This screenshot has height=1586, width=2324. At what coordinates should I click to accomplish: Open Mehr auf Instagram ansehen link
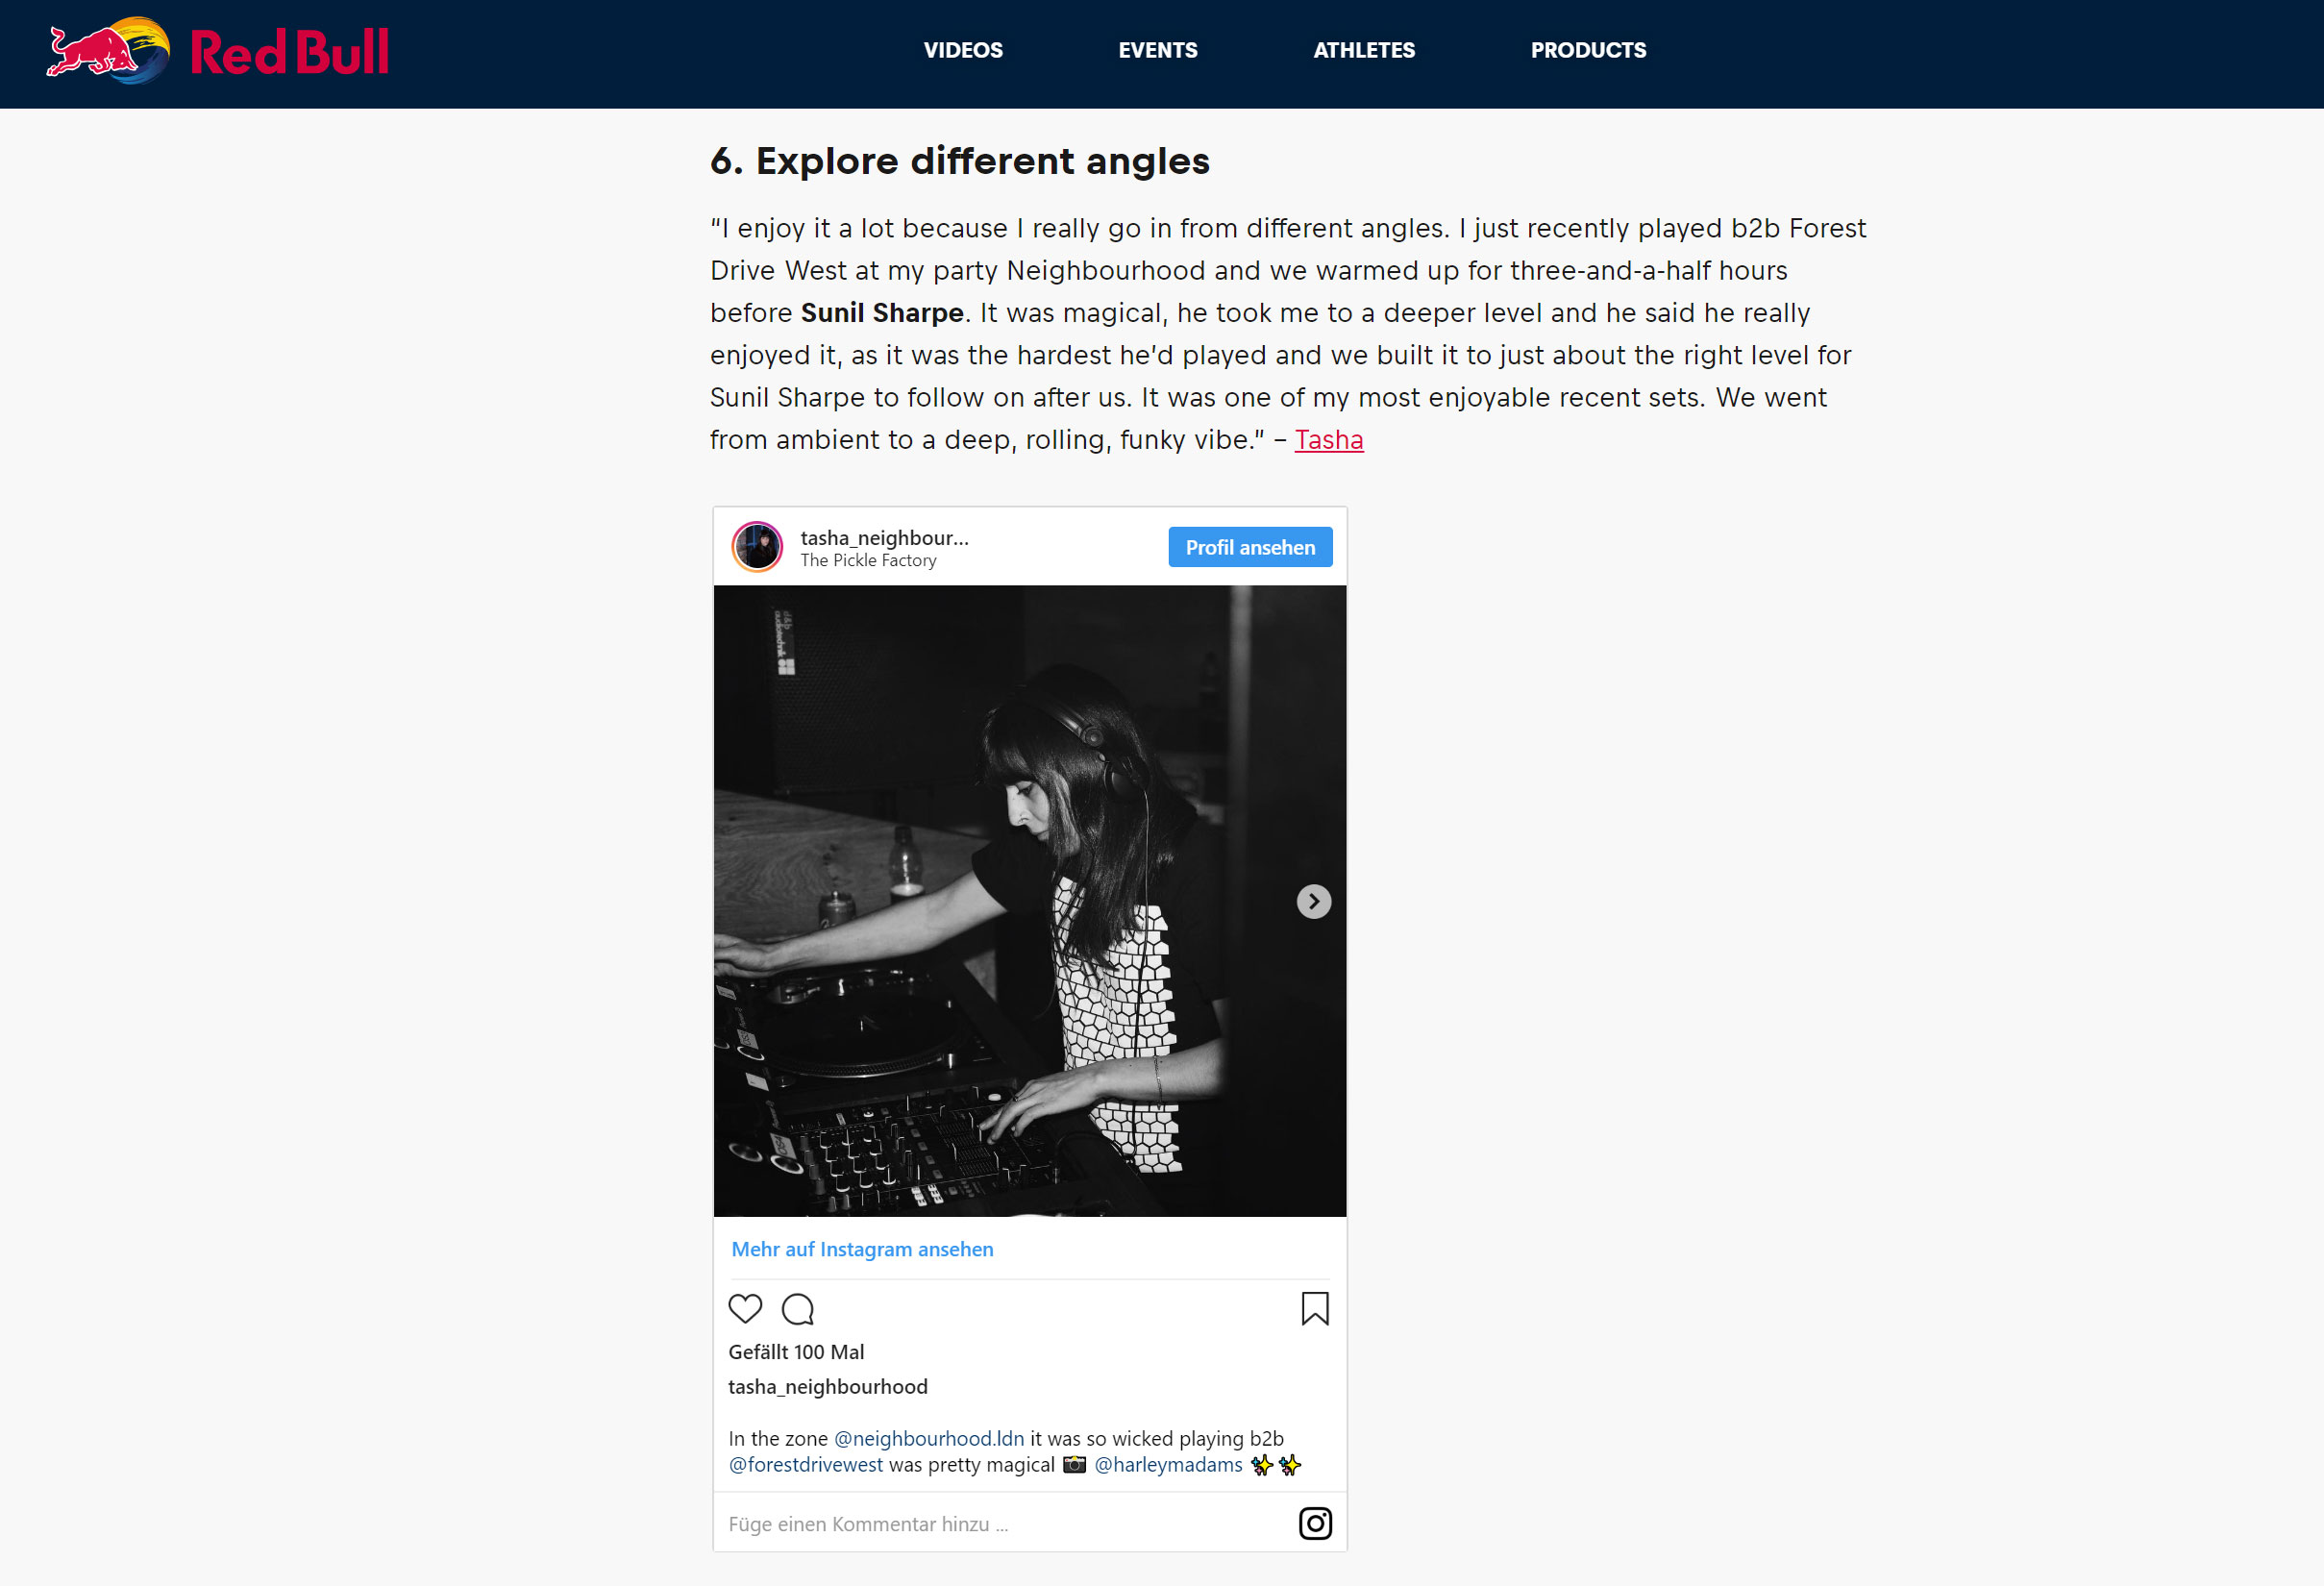pos(862,1249)
